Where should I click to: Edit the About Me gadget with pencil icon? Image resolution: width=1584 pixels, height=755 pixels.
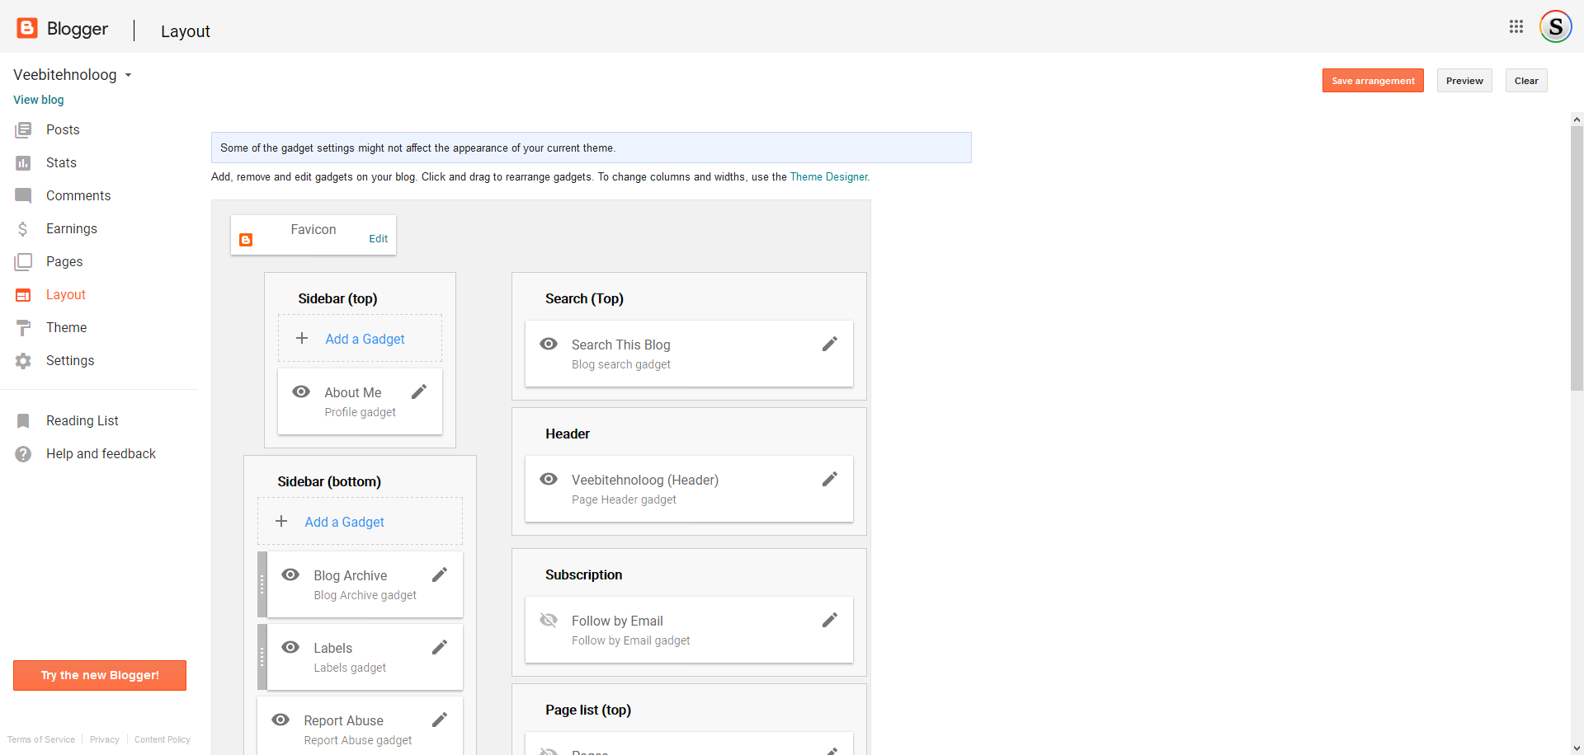419,392
